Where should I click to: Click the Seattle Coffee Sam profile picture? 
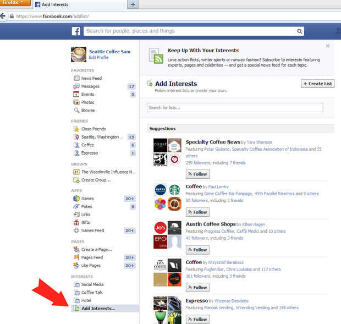tap(79, 54)
